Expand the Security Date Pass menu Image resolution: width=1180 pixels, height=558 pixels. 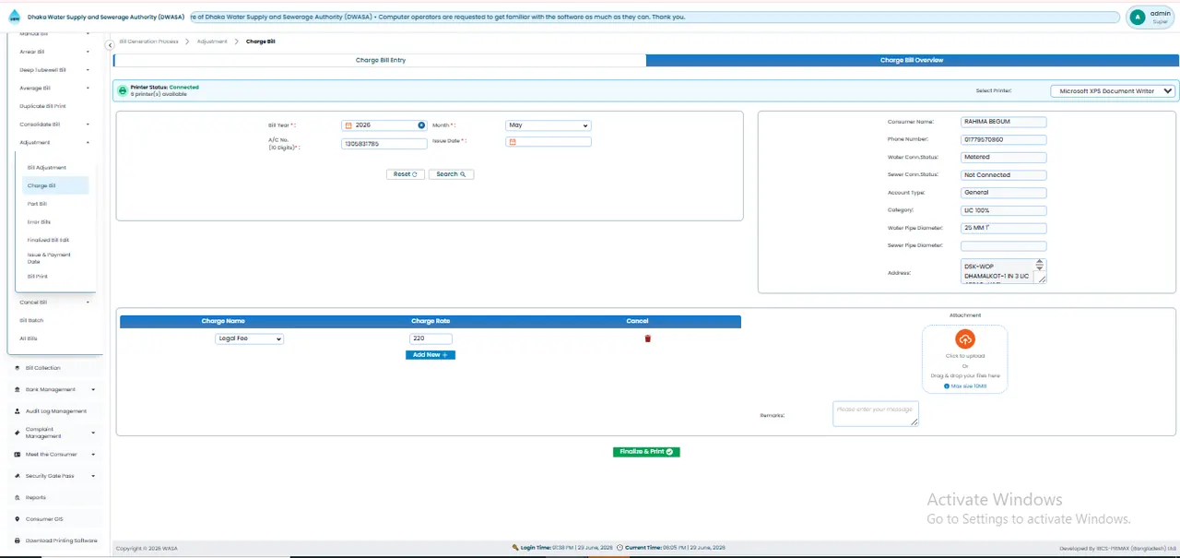(x=54, y=476)
